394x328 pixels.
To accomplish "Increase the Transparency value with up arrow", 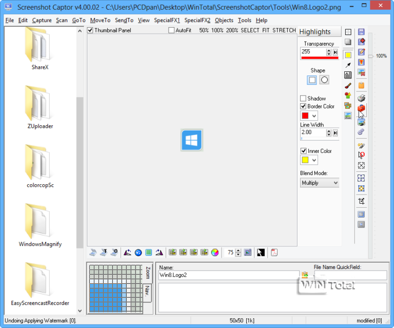I will coord(329,50).
